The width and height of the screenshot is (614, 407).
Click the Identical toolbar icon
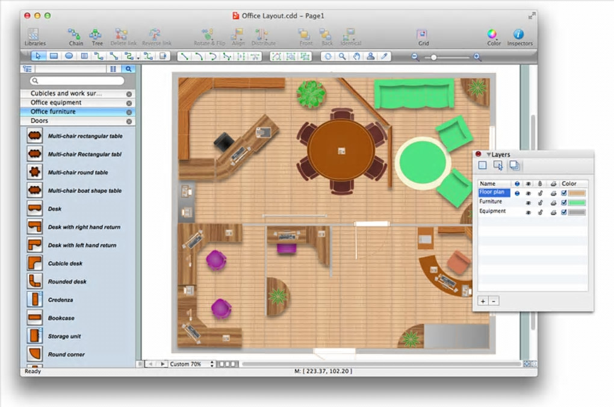pos(350,37)
